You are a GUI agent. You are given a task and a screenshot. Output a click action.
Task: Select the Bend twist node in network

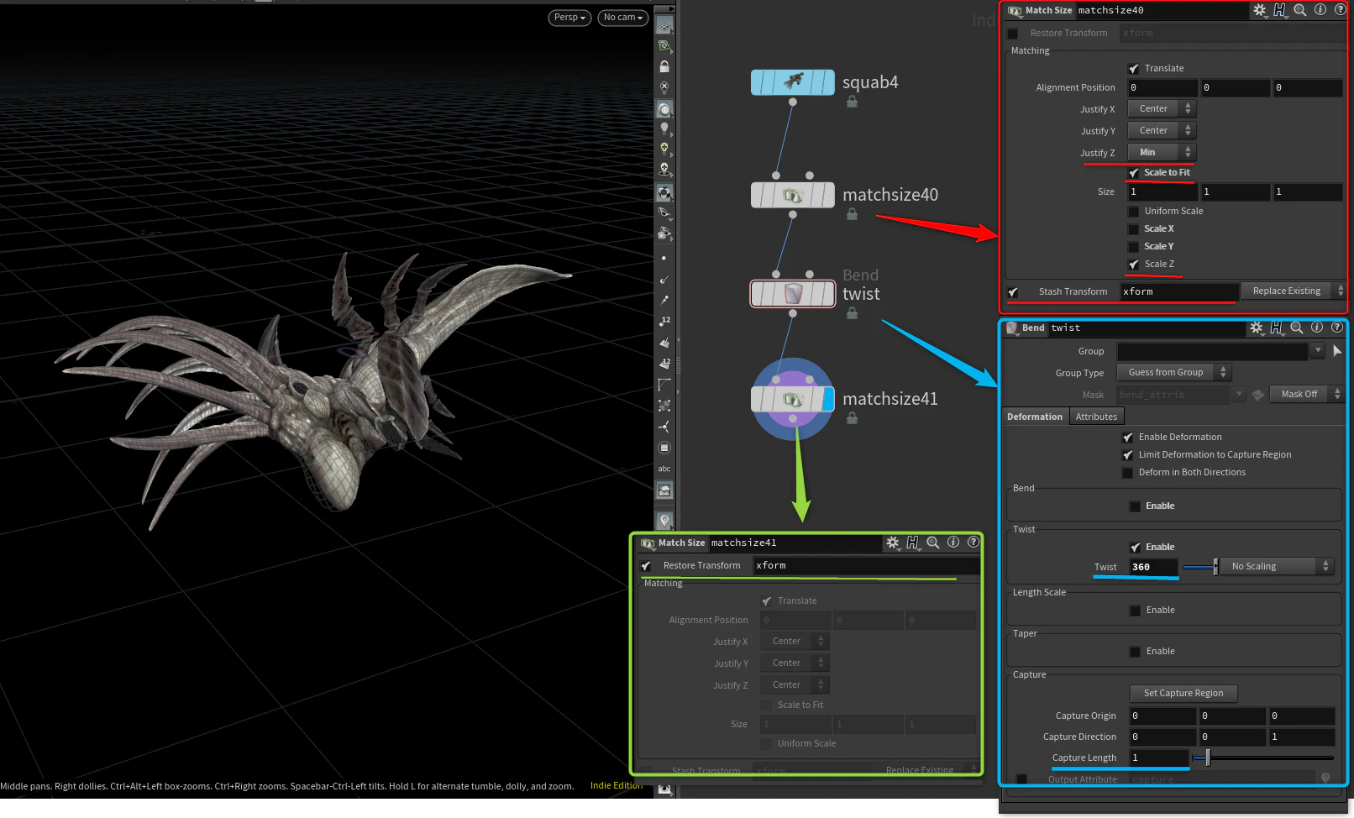[x=792, y=294]
